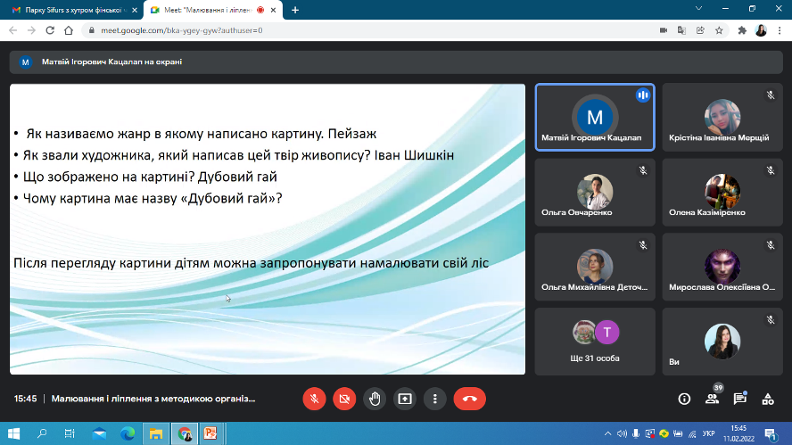
Task: Change the УКР input language
Action: click(709, 433)
